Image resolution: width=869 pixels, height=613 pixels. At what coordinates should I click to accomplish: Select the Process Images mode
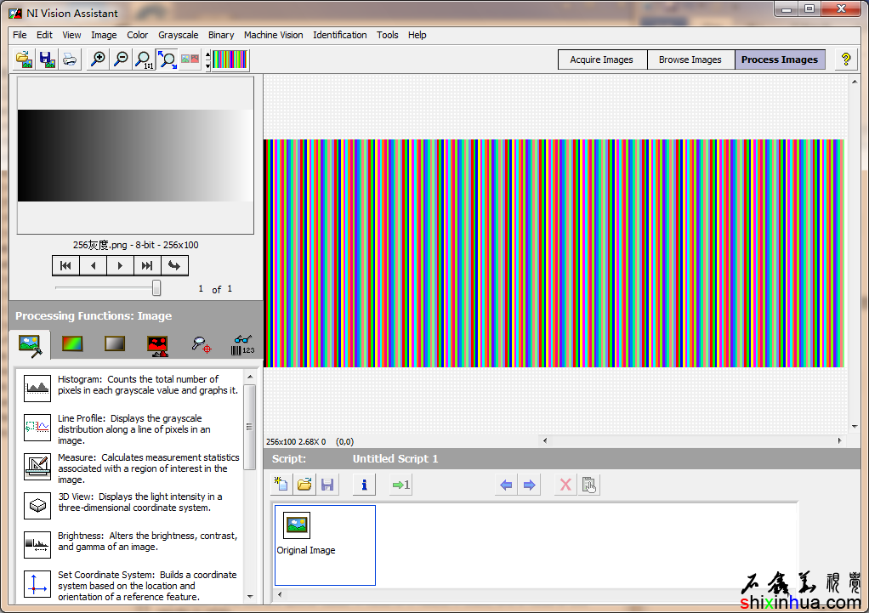779,60
